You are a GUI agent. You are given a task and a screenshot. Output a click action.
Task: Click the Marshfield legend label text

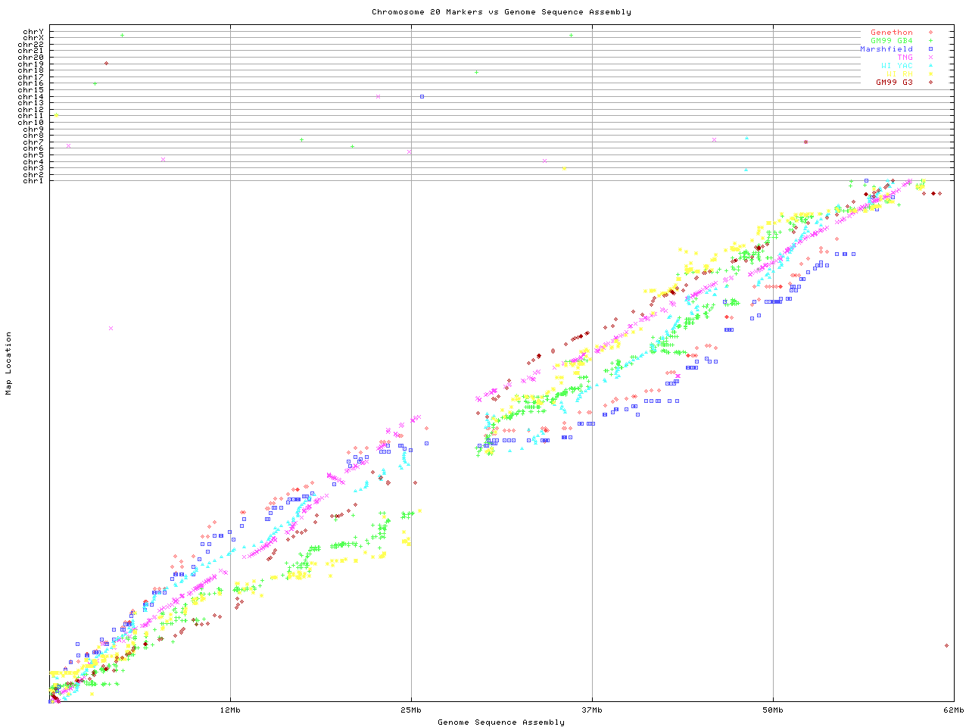[886, 49]
